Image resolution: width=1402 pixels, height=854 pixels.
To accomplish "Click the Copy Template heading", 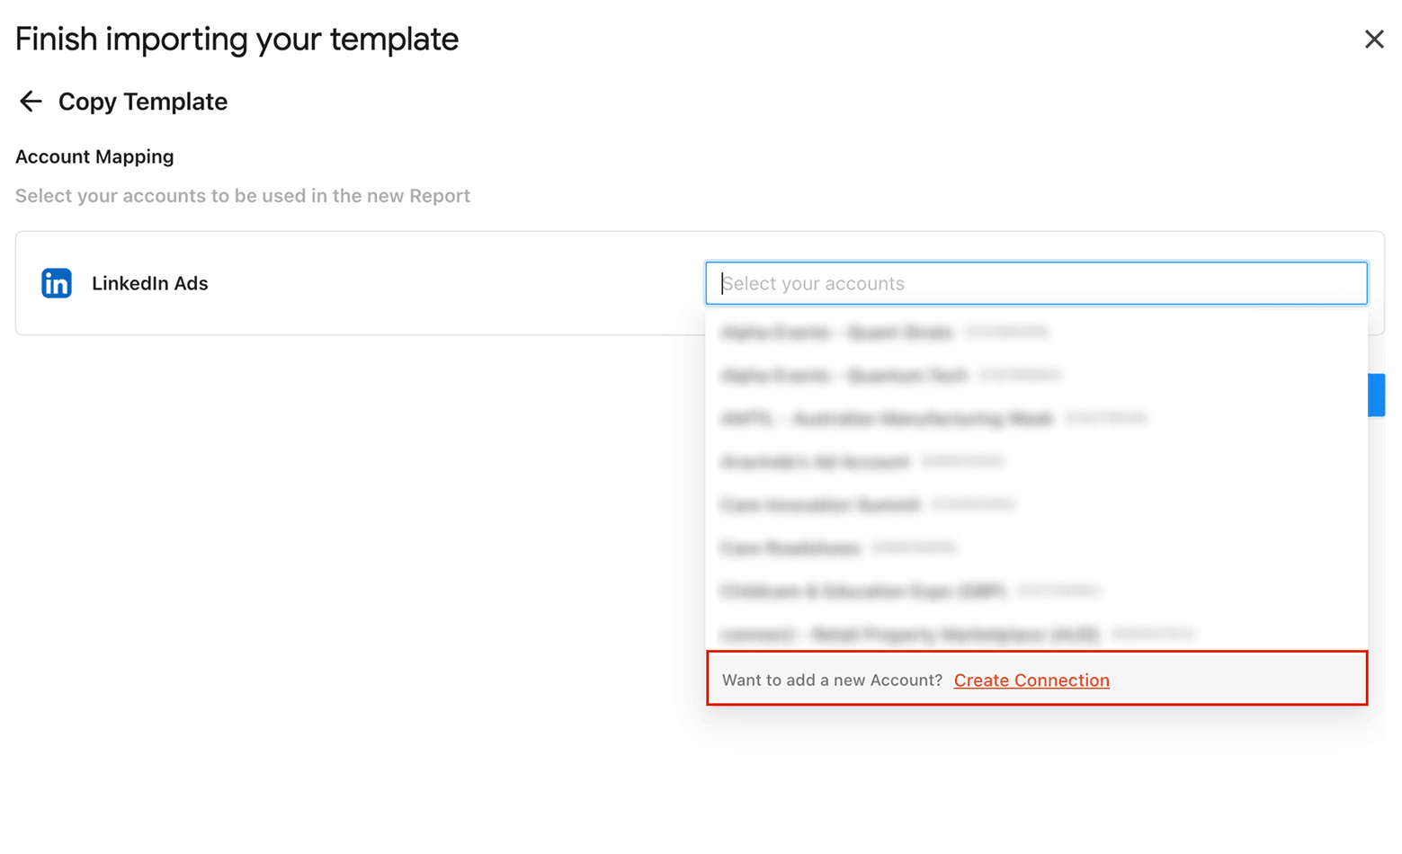I will click(142, 102).
